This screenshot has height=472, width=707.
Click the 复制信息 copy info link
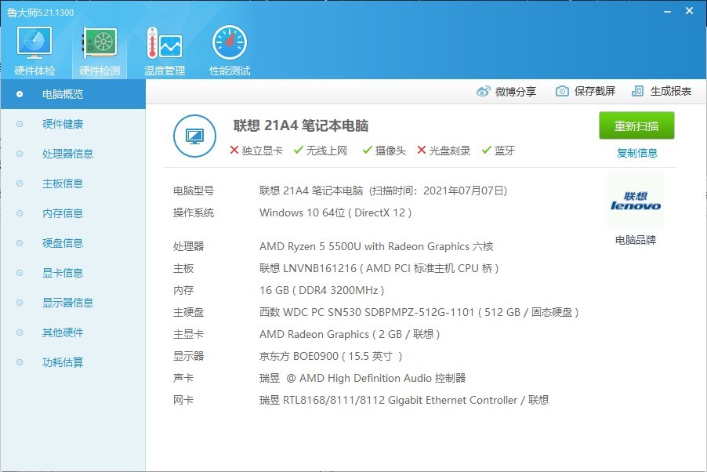tap(636, 153)
